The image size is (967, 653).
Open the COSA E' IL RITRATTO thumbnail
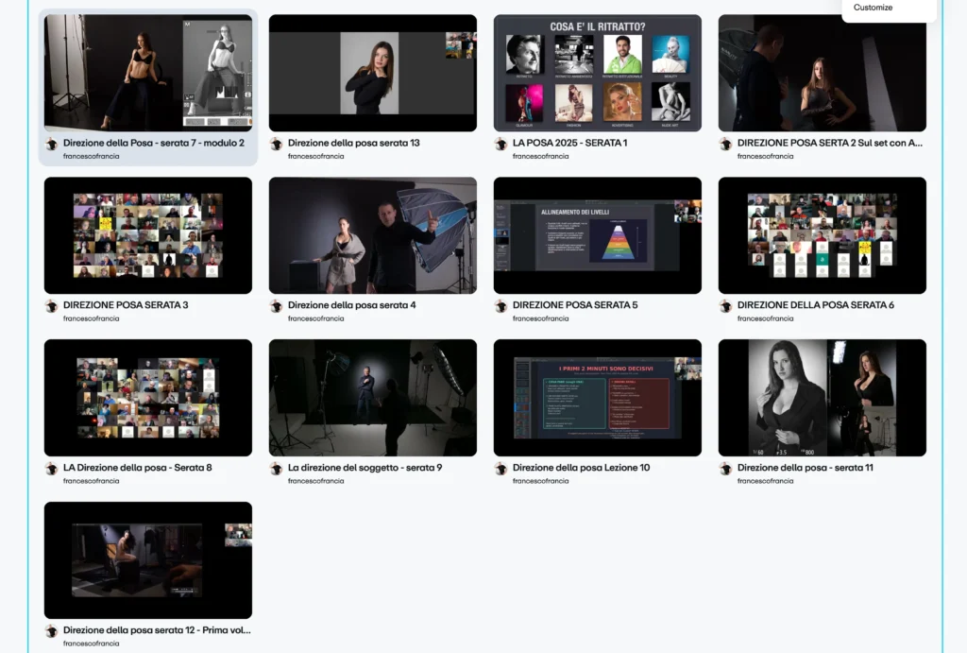[597, 73]
